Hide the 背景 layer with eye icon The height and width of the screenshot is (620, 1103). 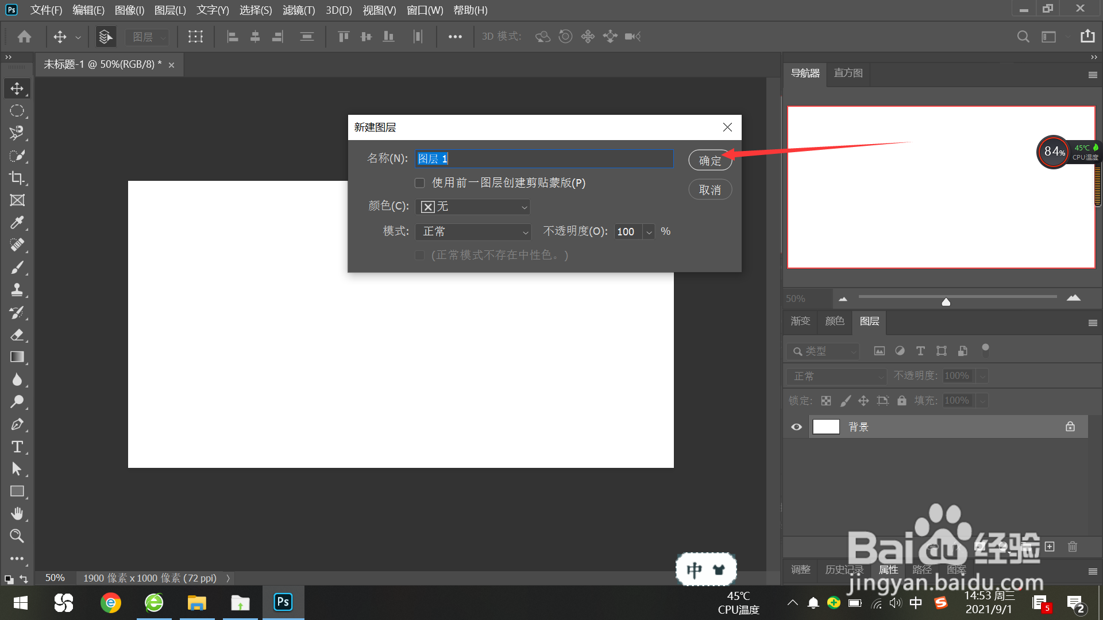pos(796,427)
